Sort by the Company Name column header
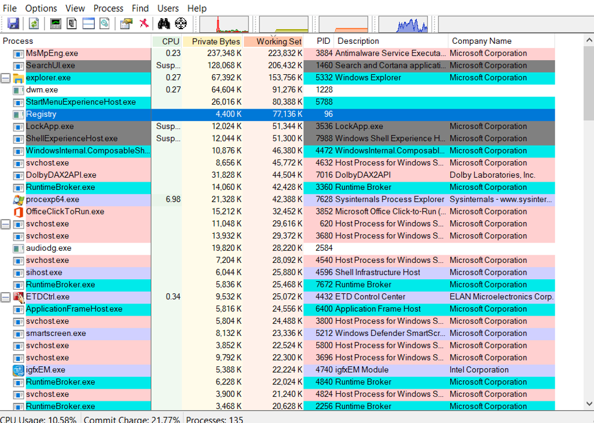 [x=501, y=41]
